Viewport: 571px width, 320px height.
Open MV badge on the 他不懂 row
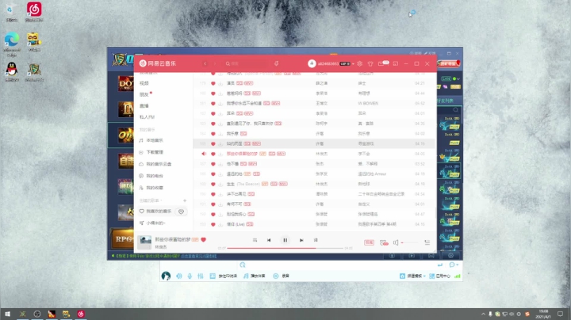[252, 164]
